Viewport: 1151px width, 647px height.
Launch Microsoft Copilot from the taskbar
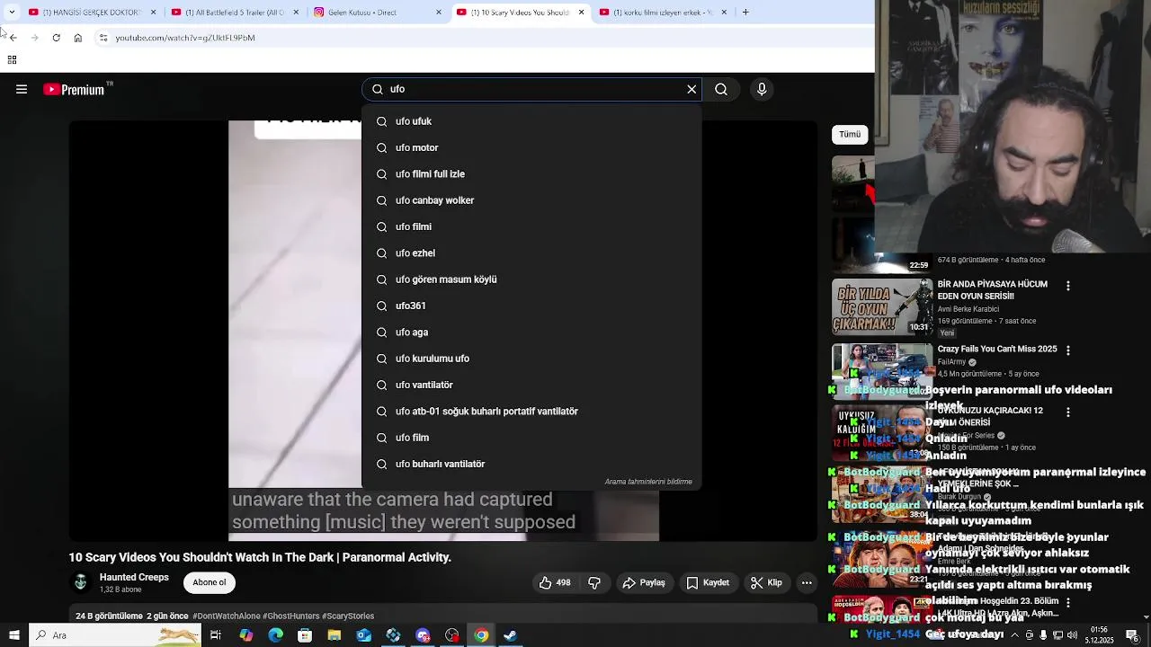click(245, 635)
